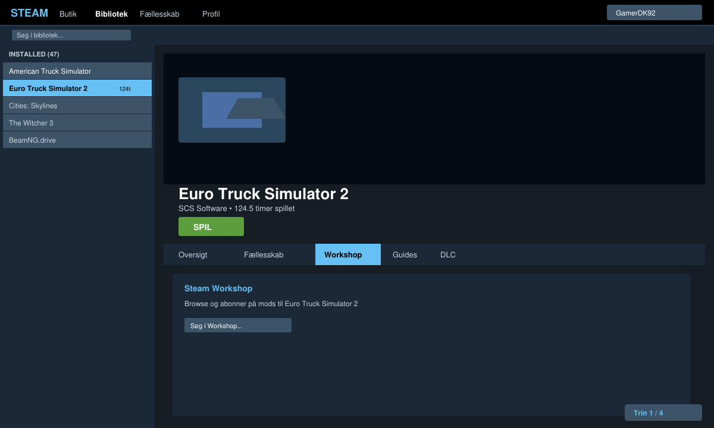Click the Browse og abonner description text
Image resolution: width=714 pixels, height=428 pixels.
[x=271, y=304]
